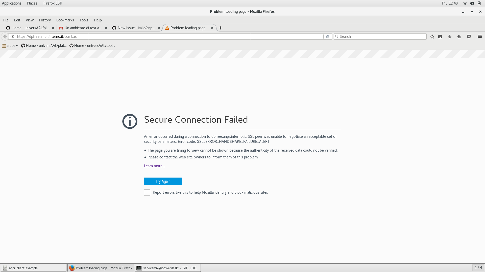Image resolution: width=485 pixels, height=272 pixels.
Task: Click the site information icon in address bar
Action: pyautogui.click(x=12, y=36)
